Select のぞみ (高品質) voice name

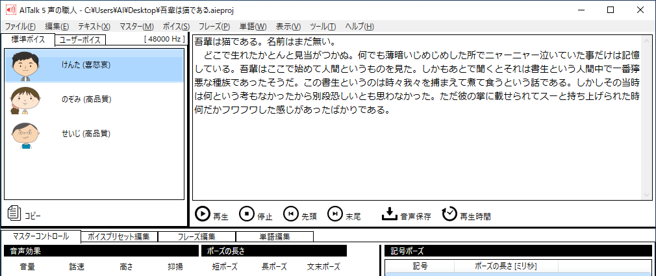(86, 99)
